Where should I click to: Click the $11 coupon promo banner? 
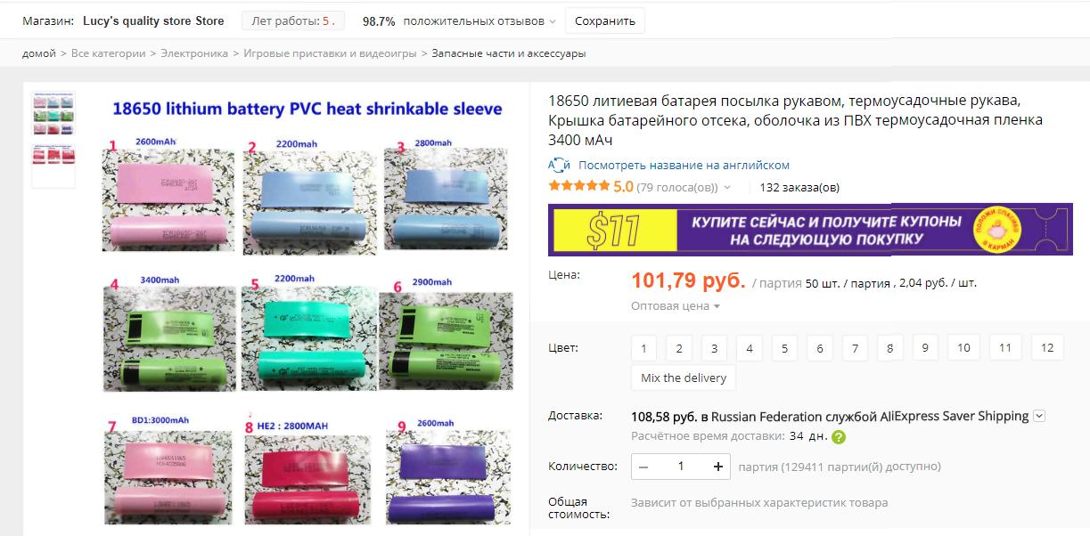[810, 230]
